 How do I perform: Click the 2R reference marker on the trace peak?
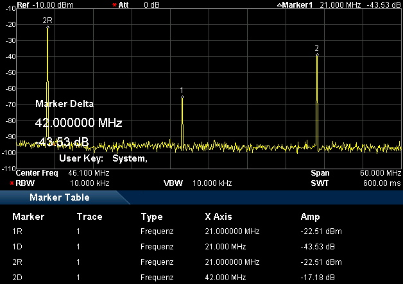coord(47,28)
